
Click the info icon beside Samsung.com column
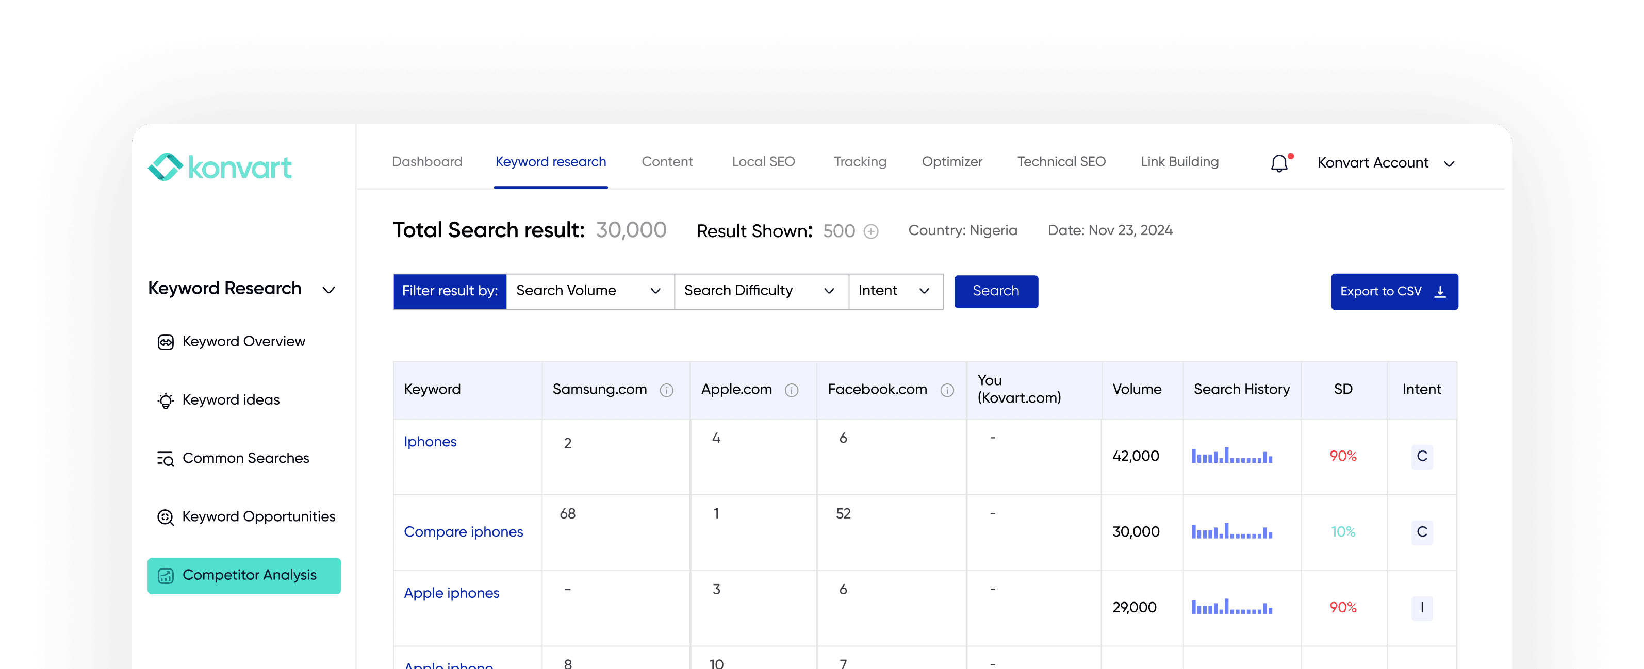click(x=668, y=390)
